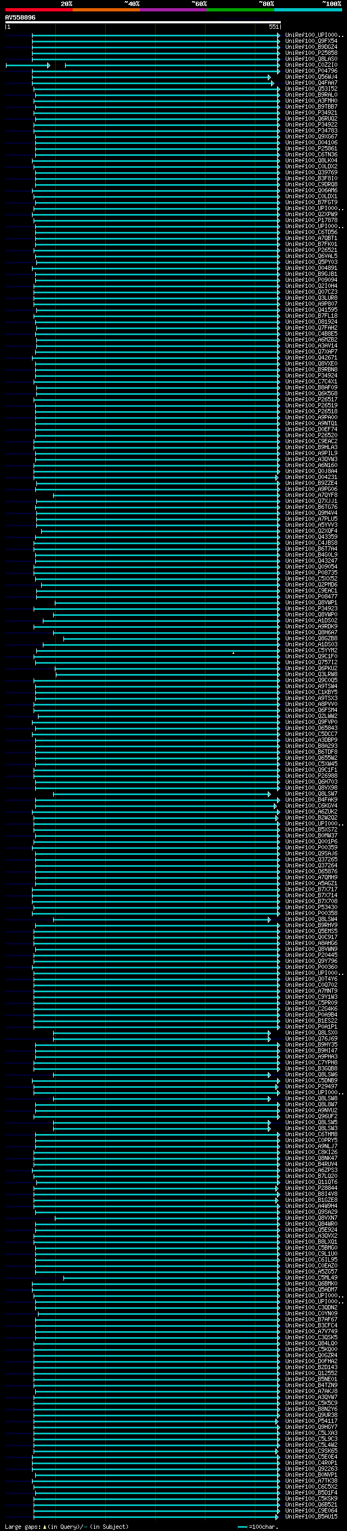Open hit UniRef100_Q6FSM4
The image size is (347, 1531).
point(311,710)
